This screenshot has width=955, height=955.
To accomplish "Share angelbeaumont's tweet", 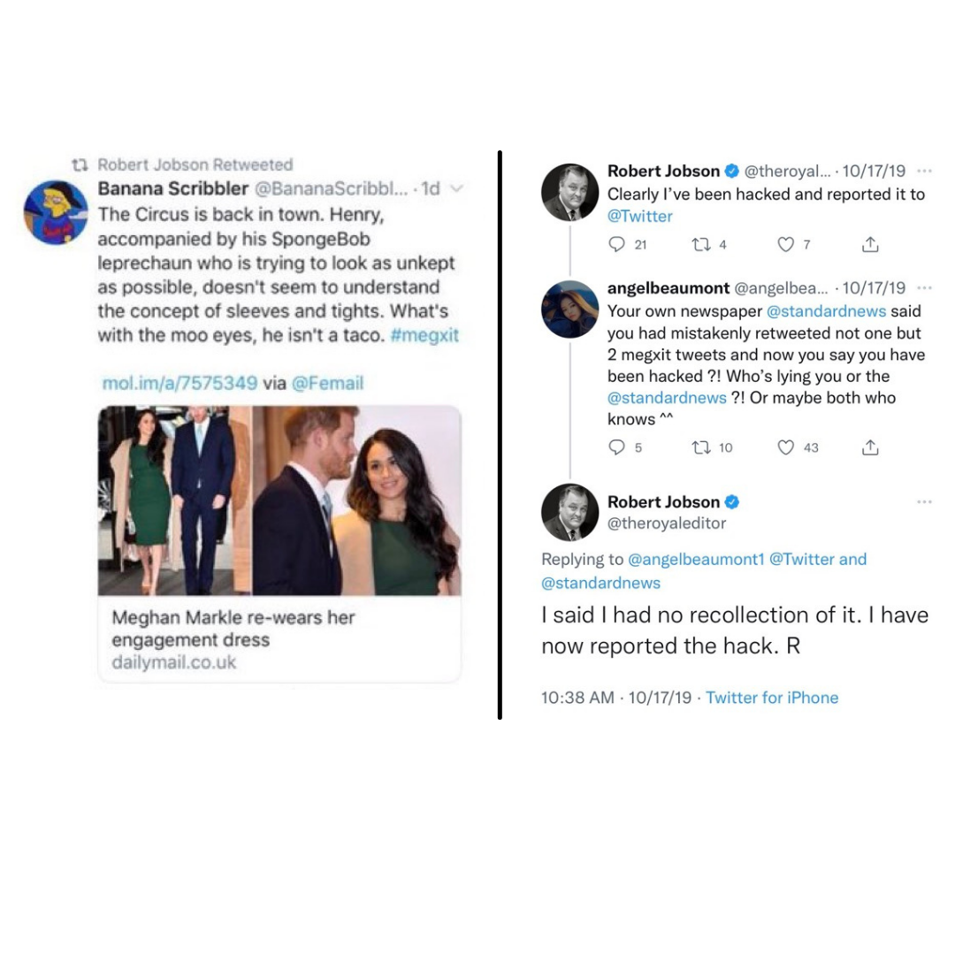I will pos(870,447).
